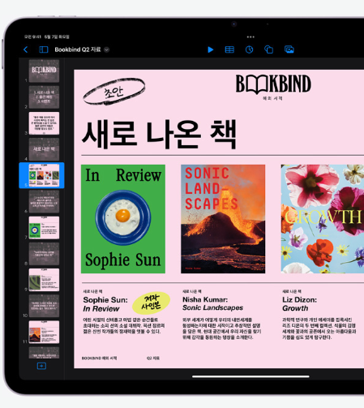Tap the home indicator bar

pos(251,376)
